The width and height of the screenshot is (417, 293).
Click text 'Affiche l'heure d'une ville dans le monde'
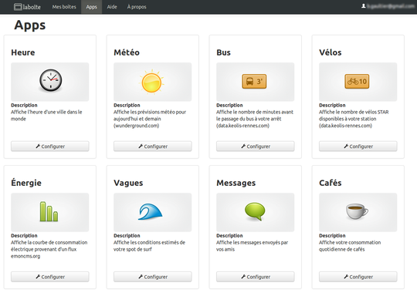[x=46, y=116]
